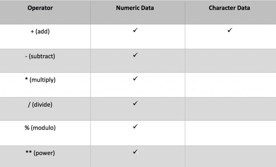This screenshot has height=167, width=276.
Task: Click the Numeric Data checkmark for subtract
Action: 135,55
